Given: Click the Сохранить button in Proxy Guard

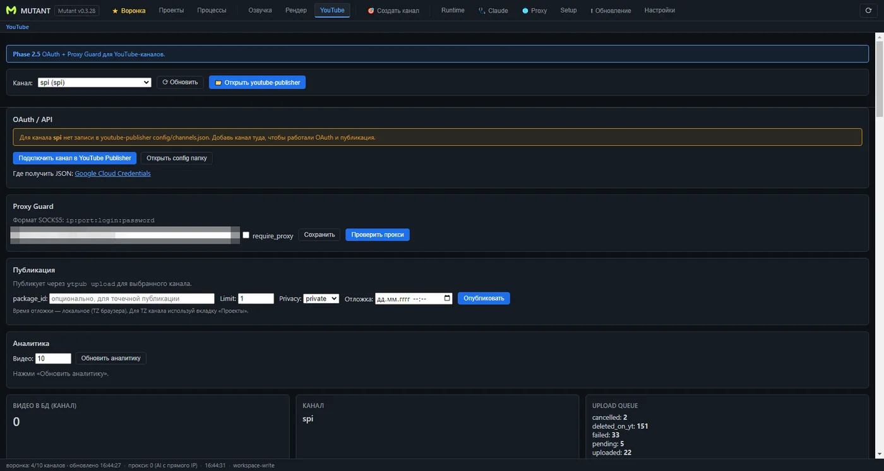Looking at the screenshot, I should click(320, 235).
